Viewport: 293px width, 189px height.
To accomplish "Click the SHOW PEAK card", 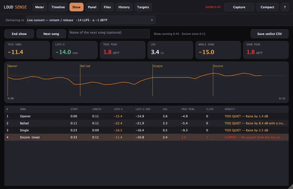I will point(266,50).
